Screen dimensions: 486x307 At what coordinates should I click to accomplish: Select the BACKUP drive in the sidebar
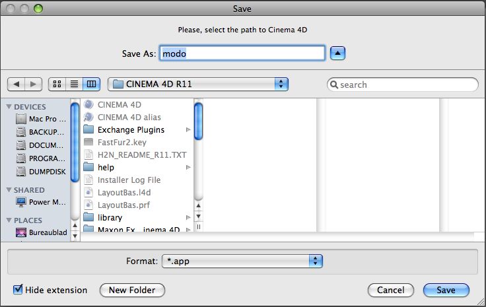(x=40, y=132)
